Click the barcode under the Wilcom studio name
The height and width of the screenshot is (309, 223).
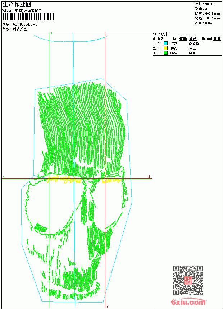coord(28,17)
